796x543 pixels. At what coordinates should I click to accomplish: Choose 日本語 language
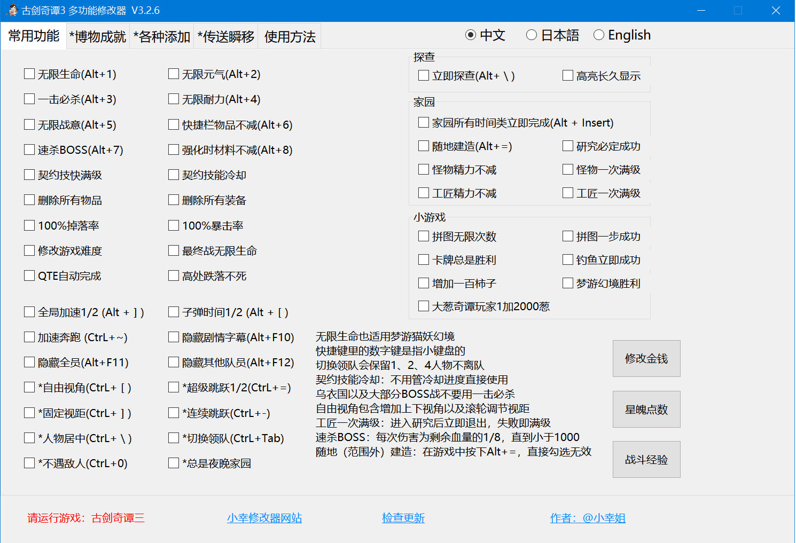coord(532,35)
